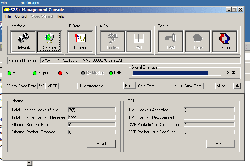The image size is (250, 166).
Task: Click the green Status indicator light
Action: click(x=10, y=73)
